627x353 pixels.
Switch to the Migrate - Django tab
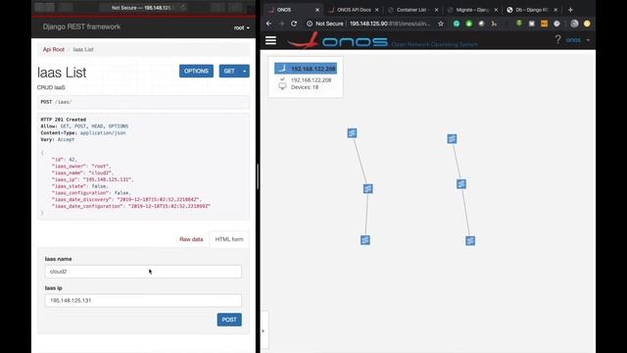(x=472, y=10)
